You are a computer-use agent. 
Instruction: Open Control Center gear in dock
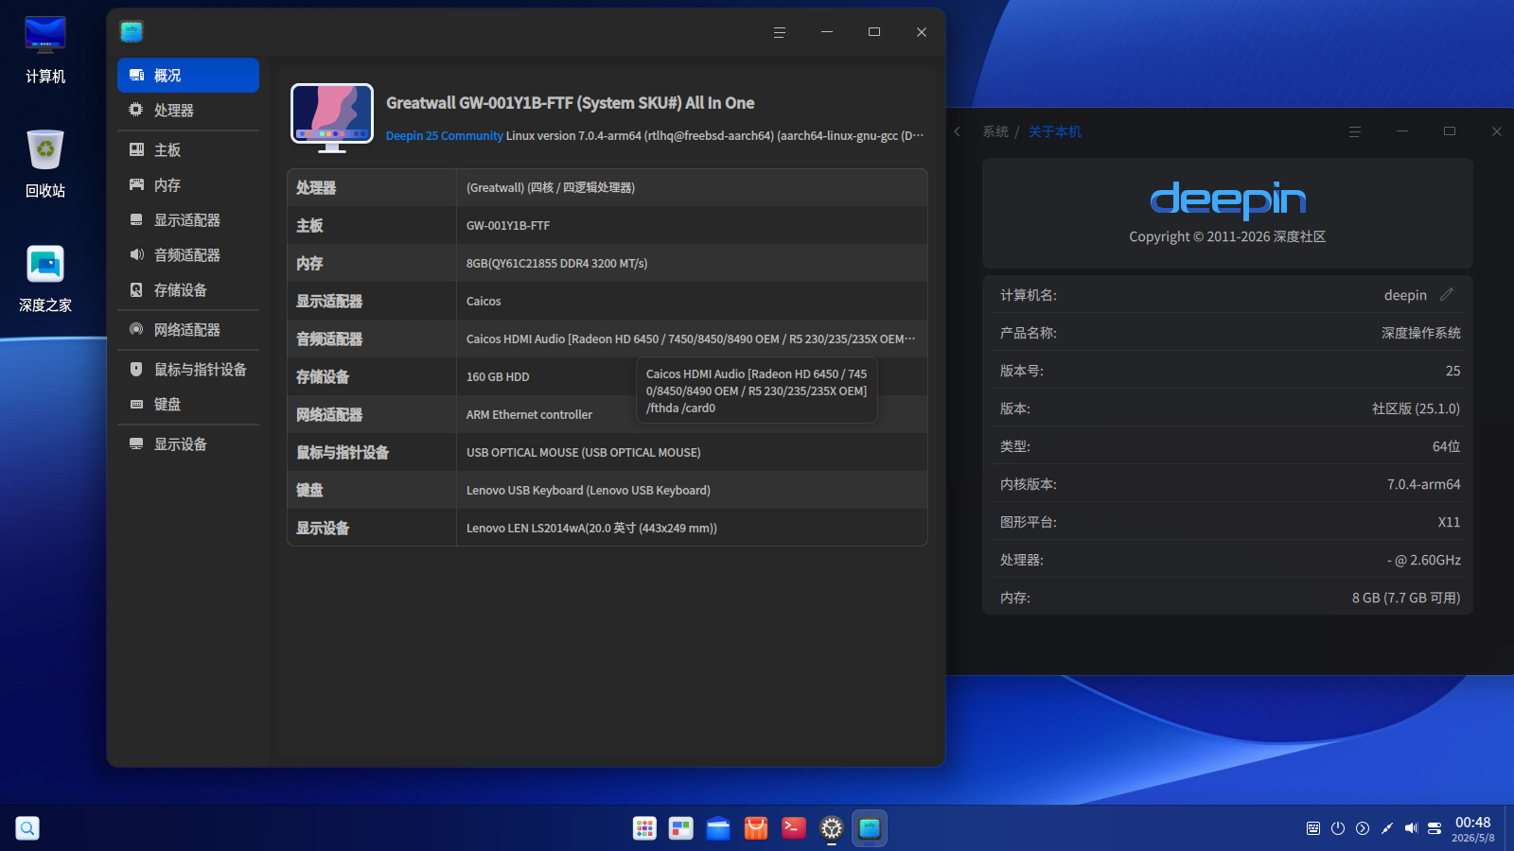(x=831, y=828)
